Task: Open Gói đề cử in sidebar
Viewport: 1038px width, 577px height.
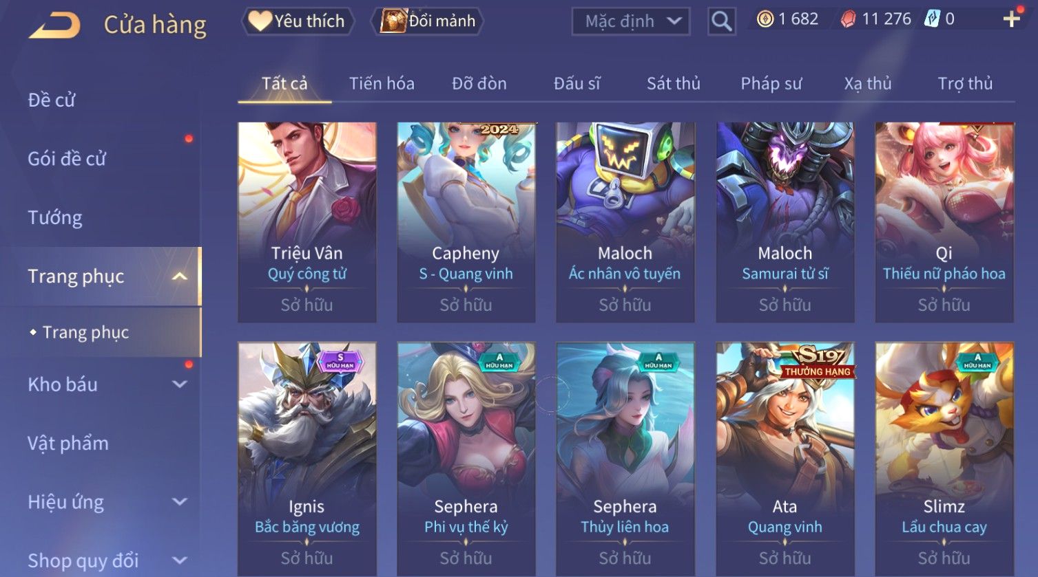Action: pyautogui.click(x=67, y=159)
